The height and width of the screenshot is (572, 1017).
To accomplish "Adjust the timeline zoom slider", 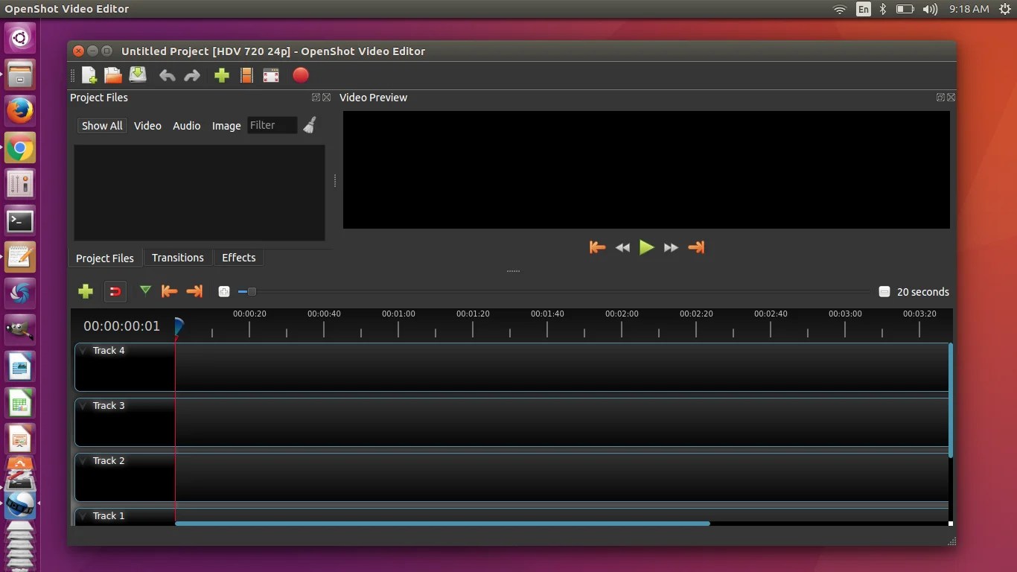I will 251,292.
